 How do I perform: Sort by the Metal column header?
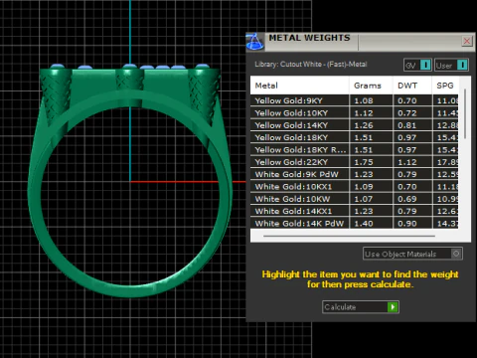299,86
